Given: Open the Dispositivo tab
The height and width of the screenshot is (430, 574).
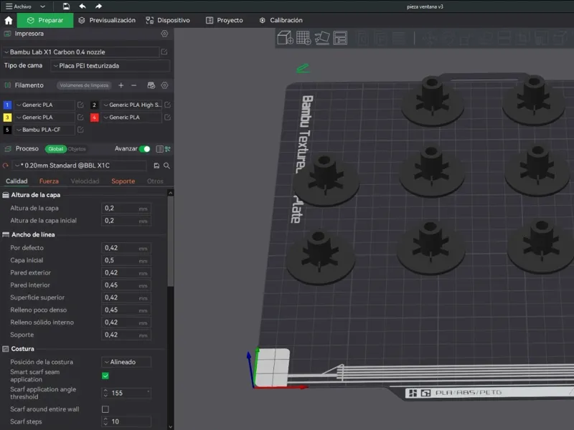Looking at the screenshot, I should (168, 20).
